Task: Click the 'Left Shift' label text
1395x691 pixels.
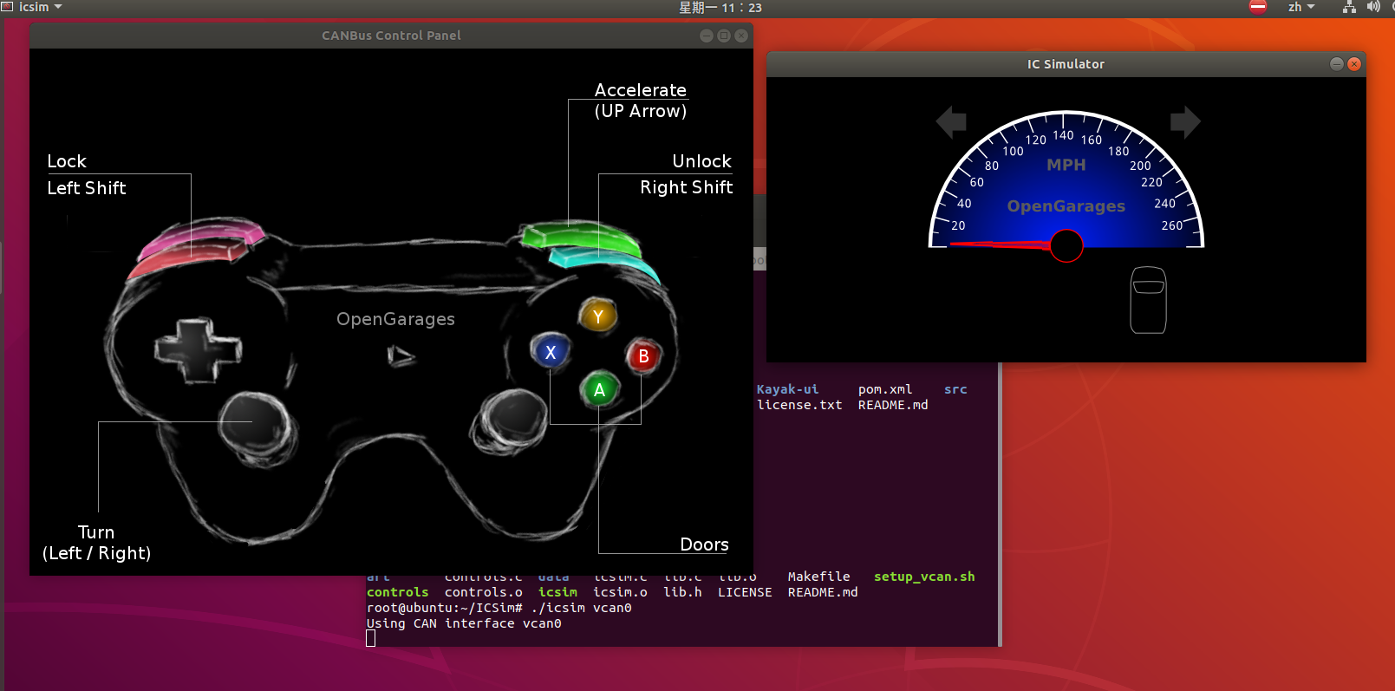Action: click(x=87, y=188)
